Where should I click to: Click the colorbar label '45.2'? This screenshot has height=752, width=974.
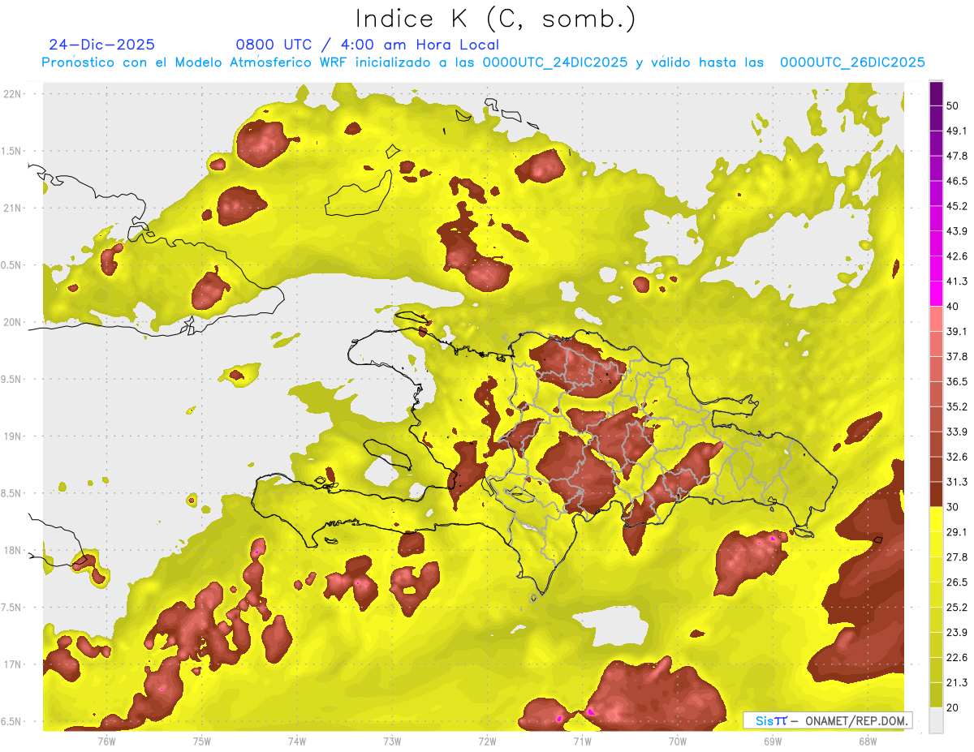(957, 206)
